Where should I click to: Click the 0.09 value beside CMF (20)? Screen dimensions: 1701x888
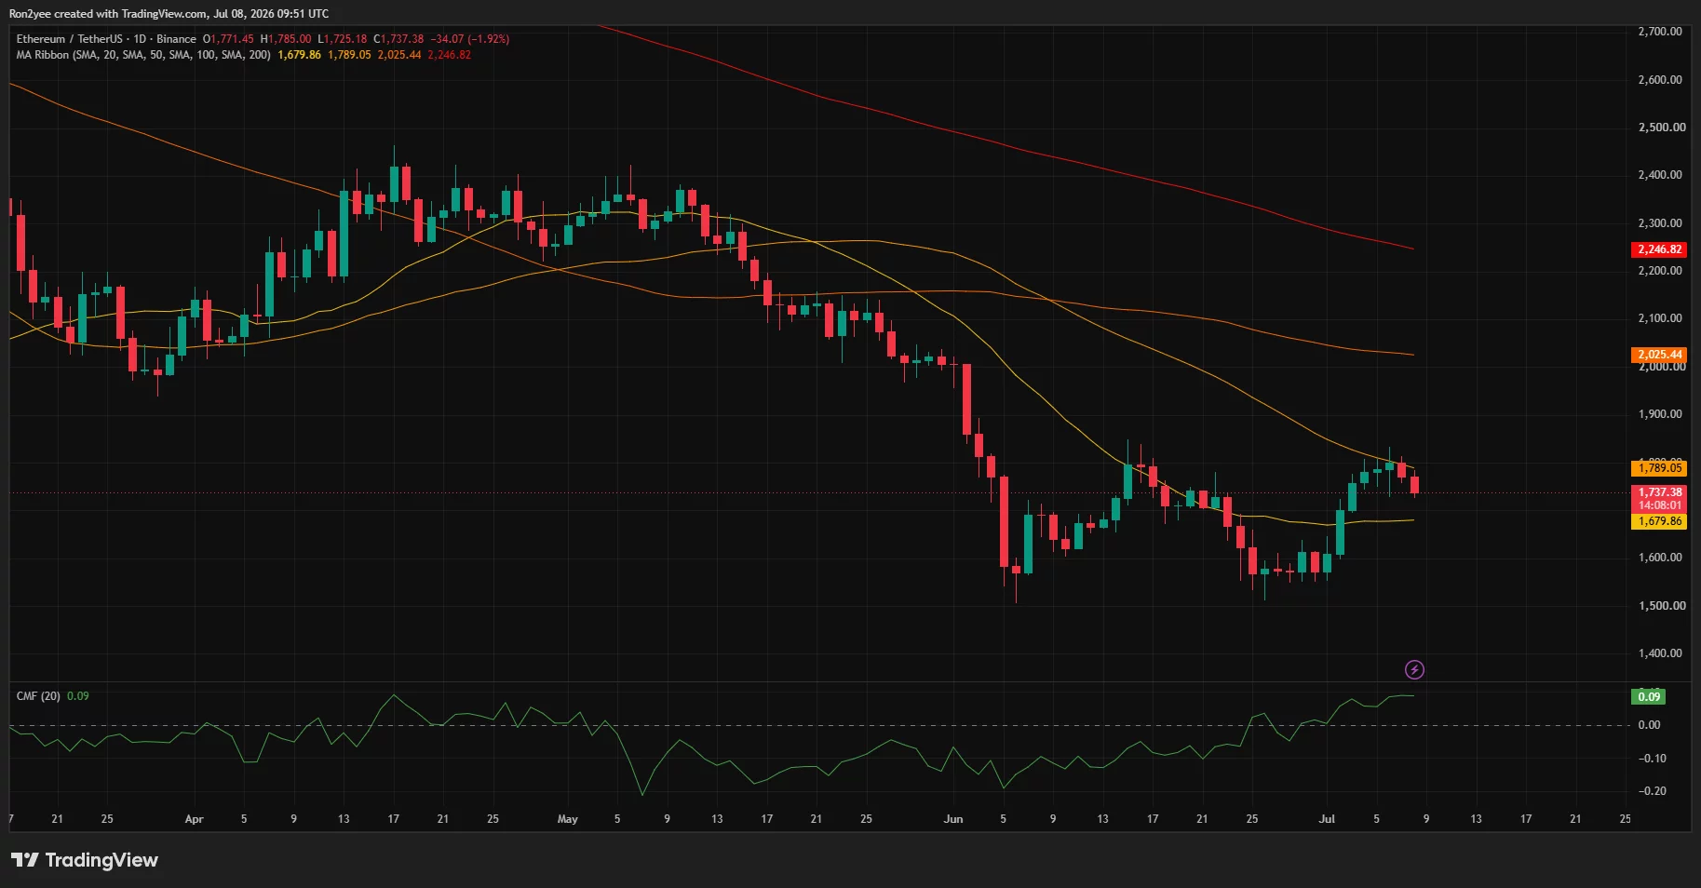tap(78, 696)
